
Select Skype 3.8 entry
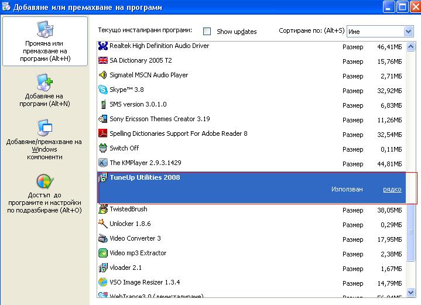tap(251, 90)
